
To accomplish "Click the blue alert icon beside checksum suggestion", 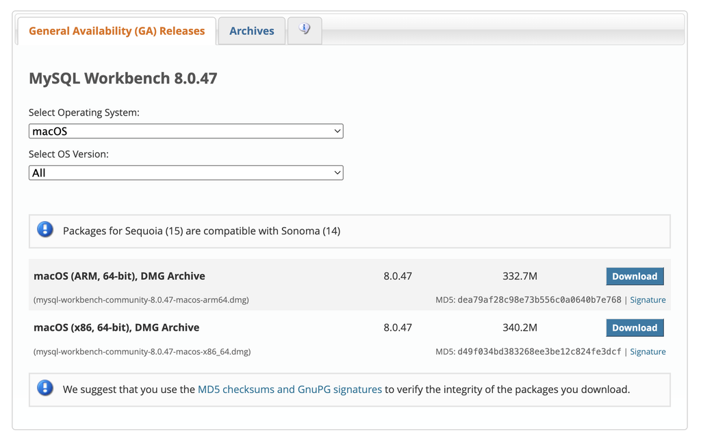I will [x=45, y=388].
